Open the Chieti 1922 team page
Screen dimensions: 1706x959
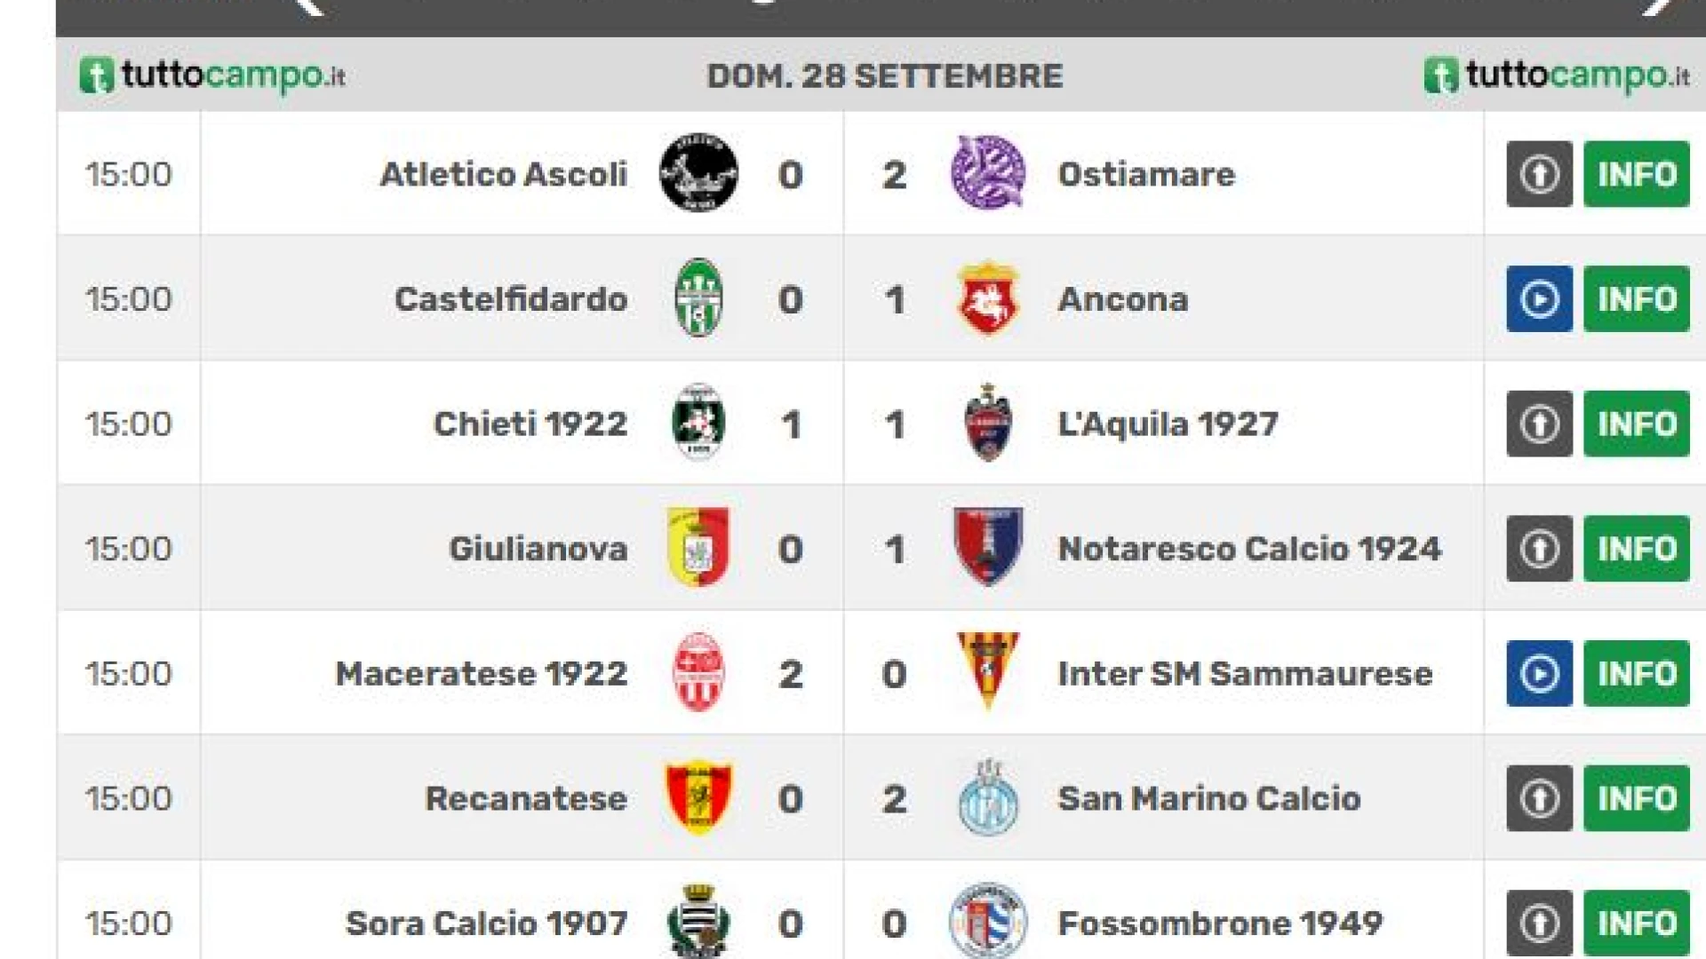(530, 424)
